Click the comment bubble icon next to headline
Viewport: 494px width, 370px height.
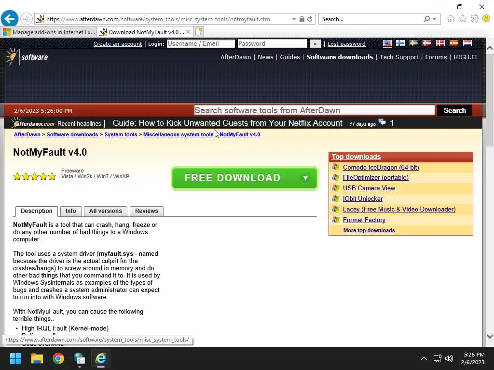[382, 122]
